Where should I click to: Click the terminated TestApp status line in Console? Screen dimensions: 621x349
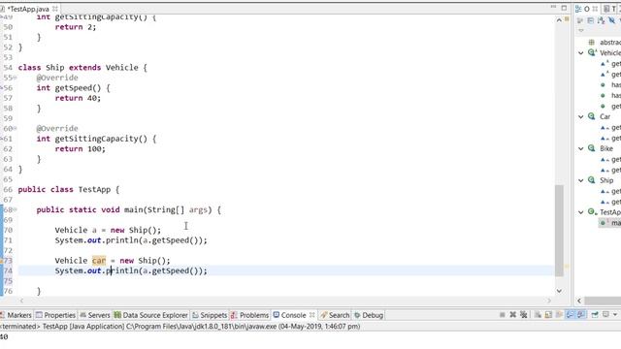180,327
